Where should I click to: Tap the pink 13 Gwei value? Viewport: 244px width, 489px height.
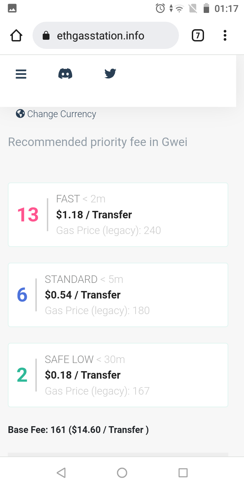(x=28, y=215)
